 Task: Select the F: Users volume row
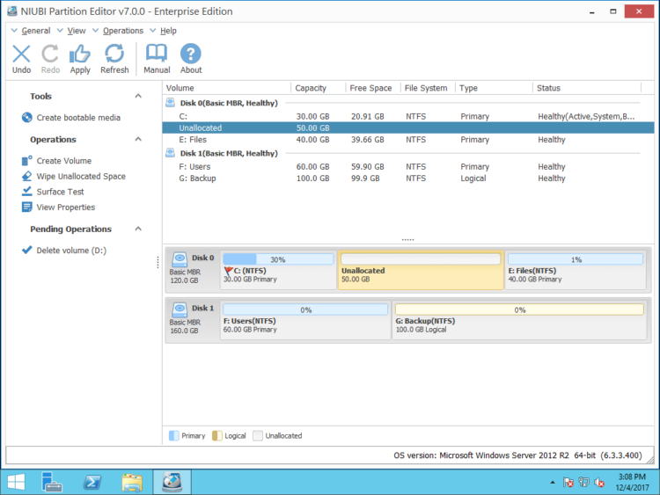[408, 166]
